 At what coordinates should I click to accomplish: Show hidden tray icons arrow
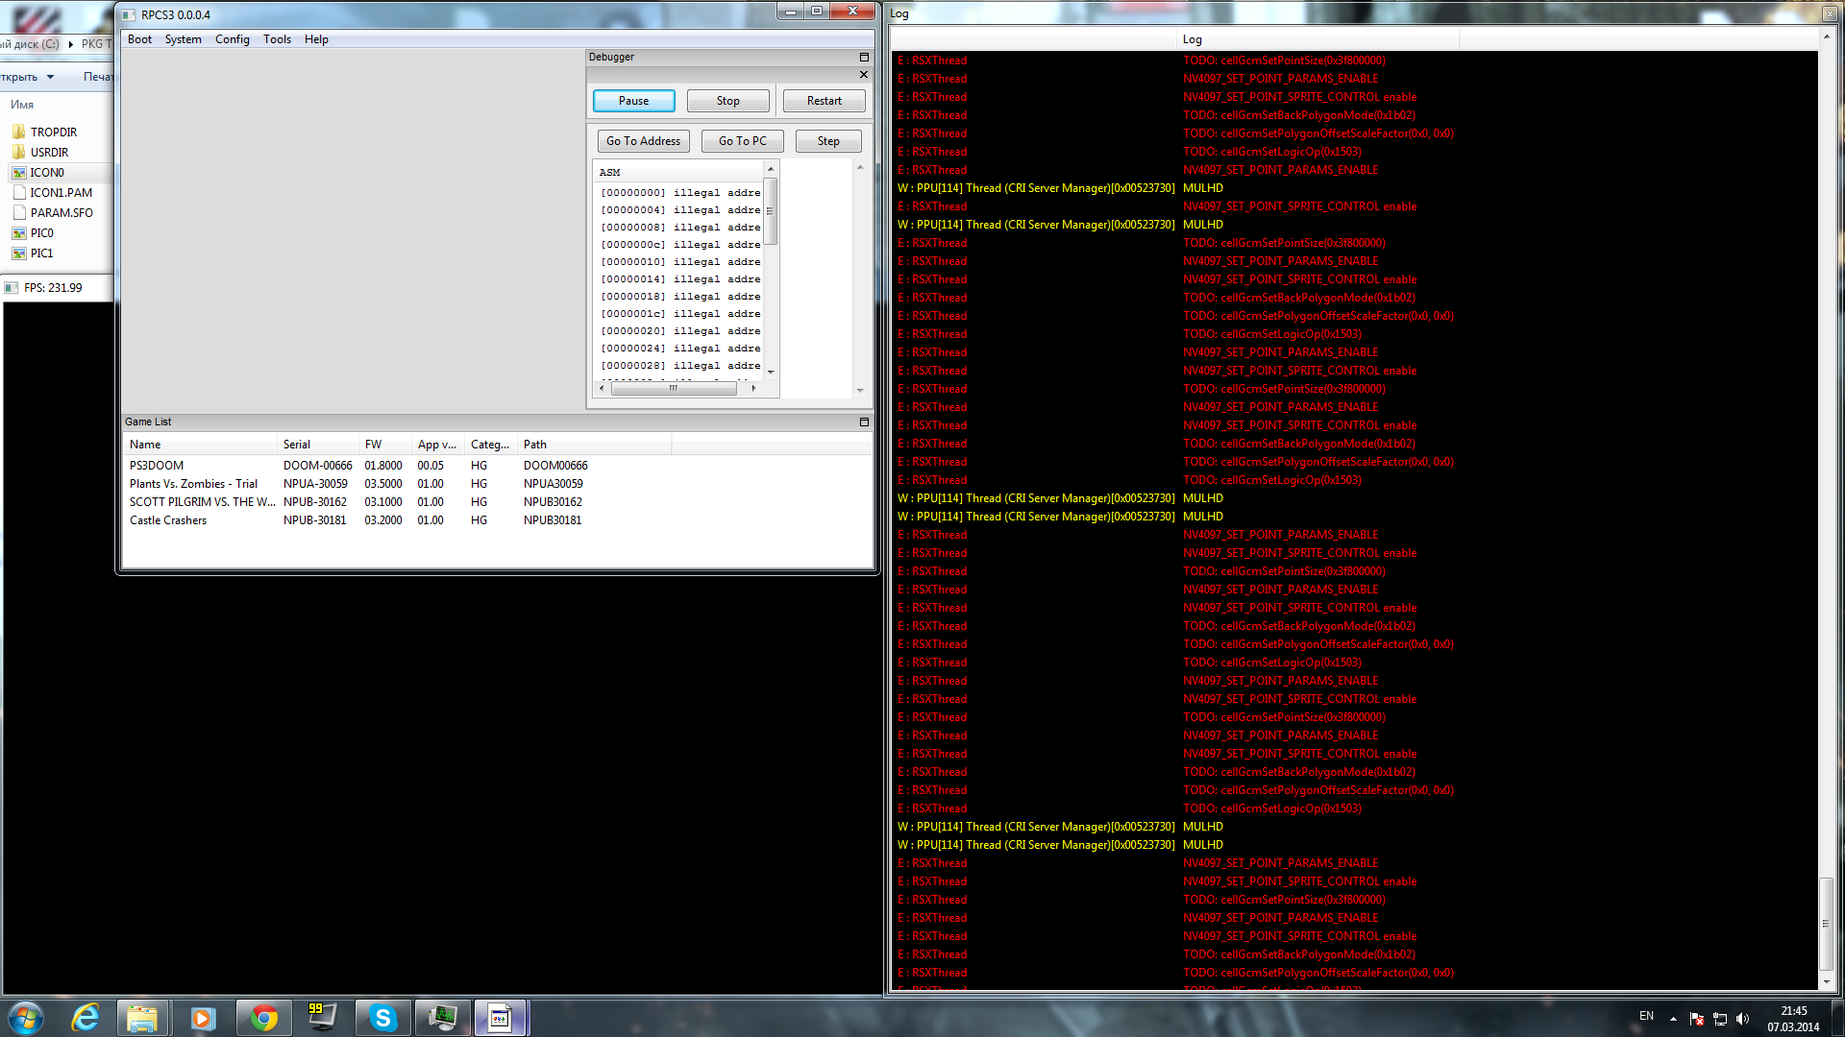point(1673,1019)
